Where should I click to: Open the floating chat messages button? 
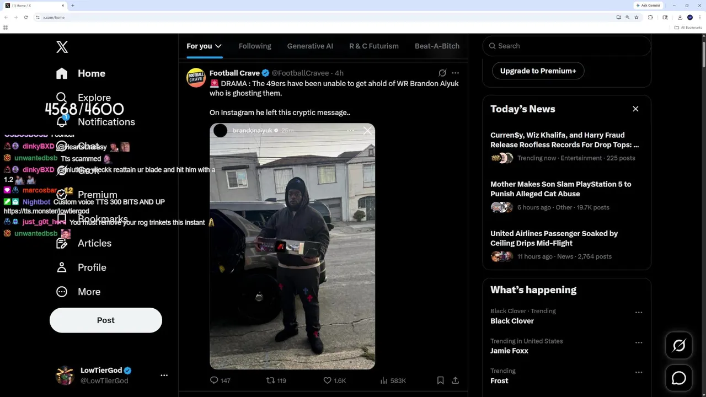tap(679, 378)
